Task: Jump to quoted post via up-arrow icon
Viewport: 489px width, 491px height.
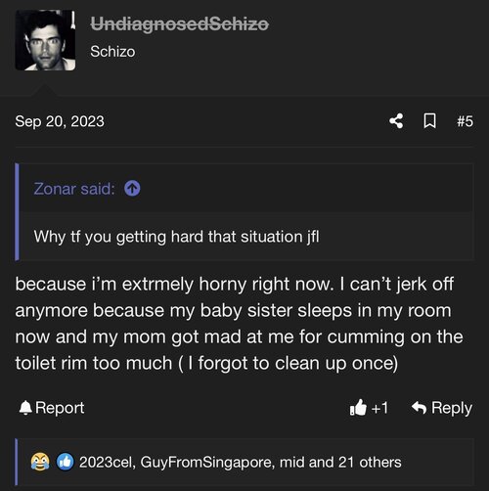Action: point(132,189)
